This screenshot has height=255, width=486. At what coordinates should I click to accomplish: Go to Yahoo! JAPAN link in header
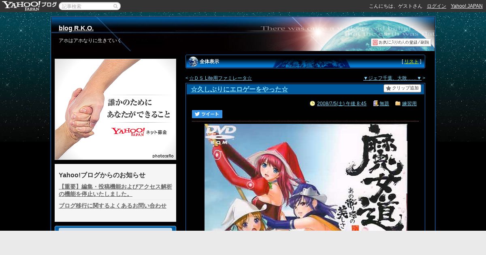coord(467,6)
